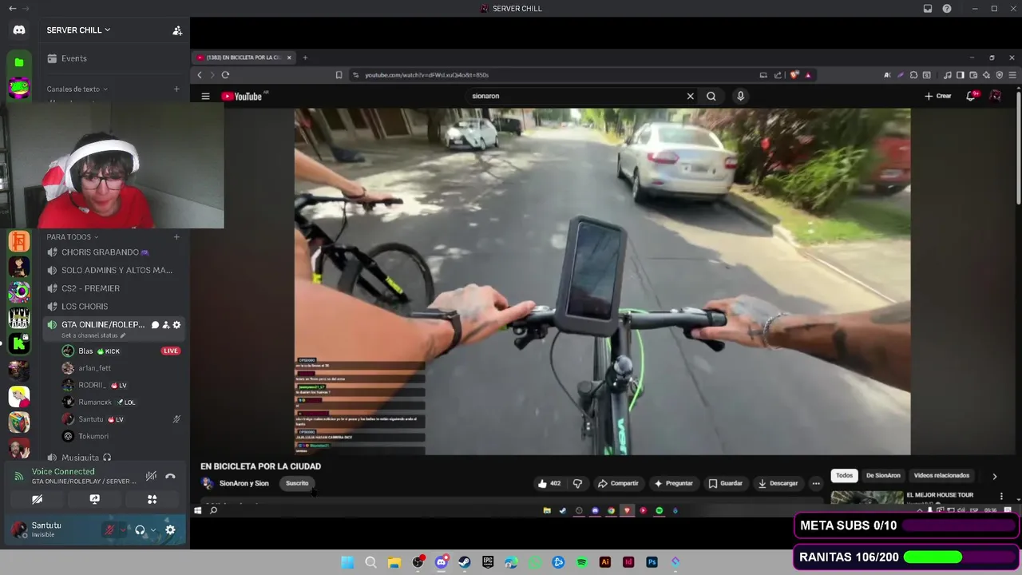Save video with Guardar button
Image resolution: width=1022 pixels, height=575 pixels.
(725, 483)
